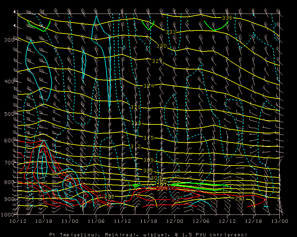Click the 300 pressure level label
The height and width of the screenshot is (237, 297).
(6, 40)
